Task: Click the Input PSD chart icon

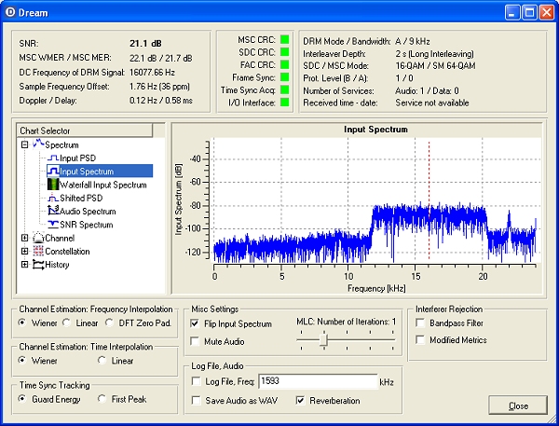Action: (x=52, y=158)
